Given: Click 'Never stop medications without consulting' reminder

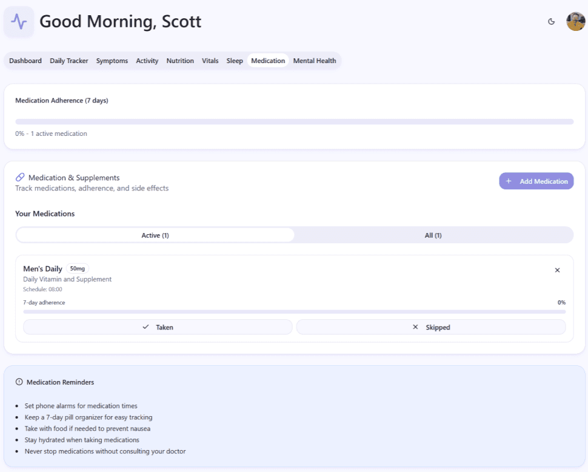Looking at the screenshot, I should pyautogui.click(x=105, y=451).
